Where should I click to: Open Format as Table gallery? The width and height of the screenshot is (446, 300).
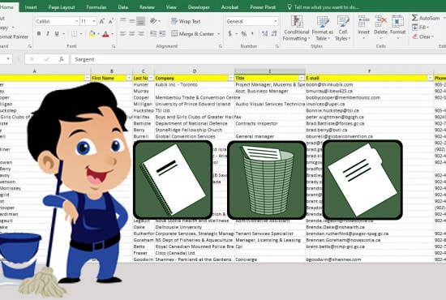(x=323, y=28)
